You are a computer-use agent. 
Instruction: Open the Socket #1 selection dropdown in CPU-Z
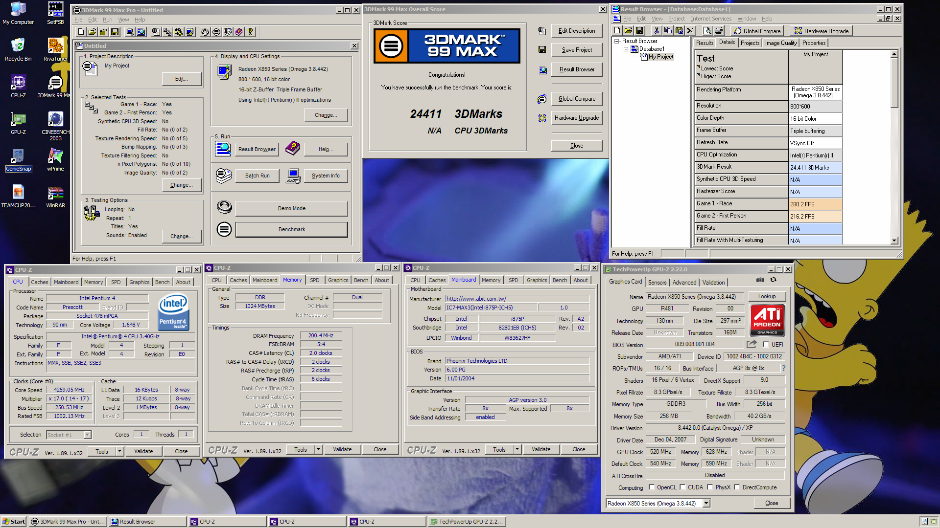point(87,435)
